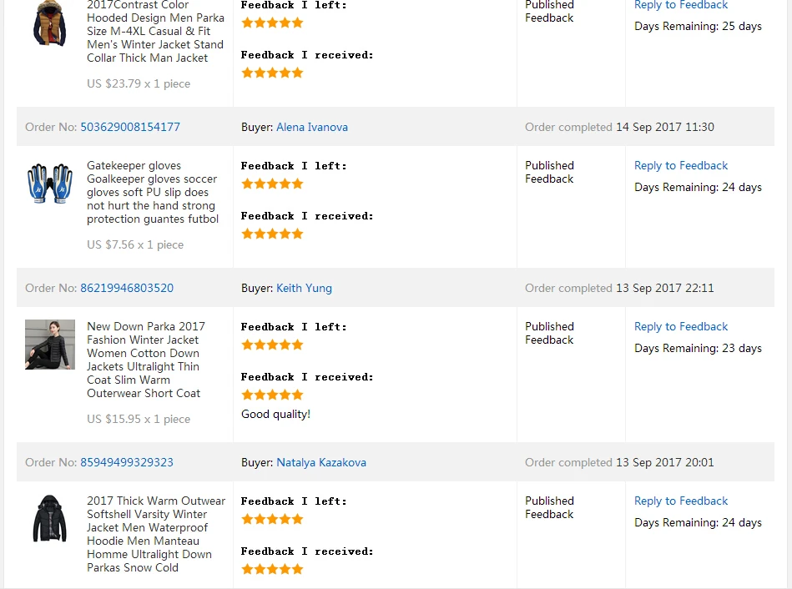Open order number 85949499329323
This screenshot has width=792, height=589.
pyautogui.click(x=126, y=462)
